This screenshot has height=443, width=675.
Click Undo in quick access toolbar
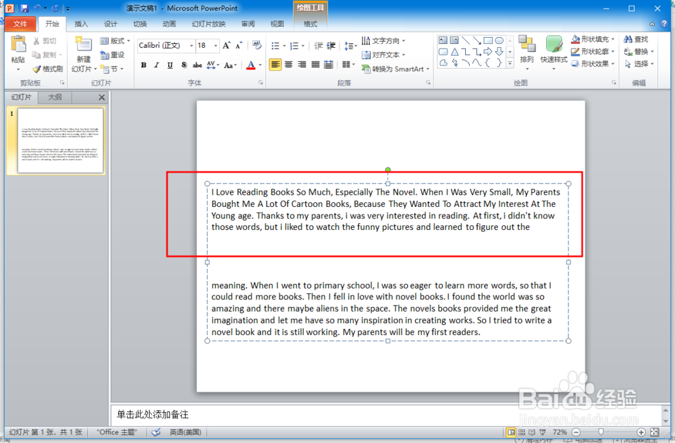37,8
